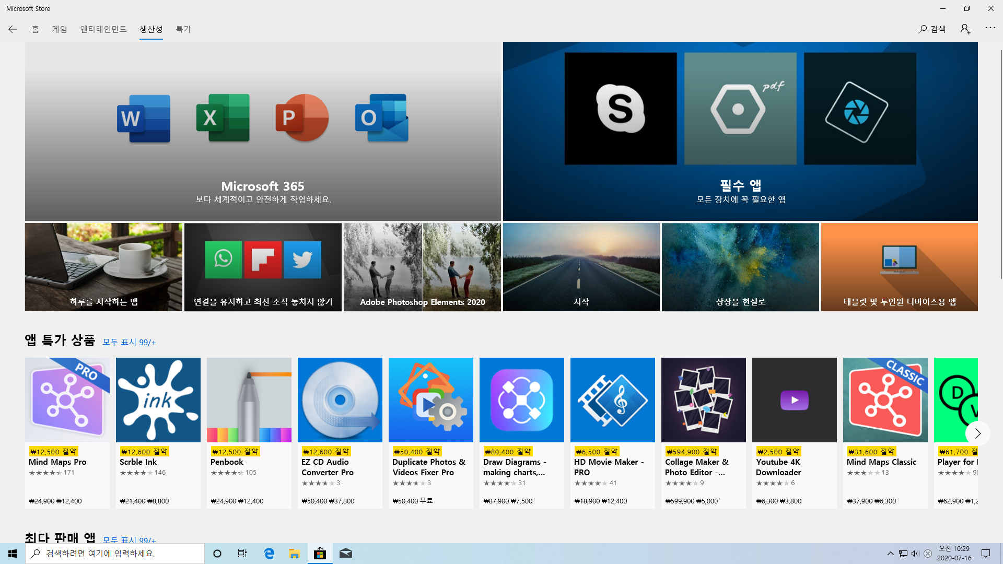
Task: Click 모두 표시 link next to 최다 판매 앱
Action: (129, 539)
